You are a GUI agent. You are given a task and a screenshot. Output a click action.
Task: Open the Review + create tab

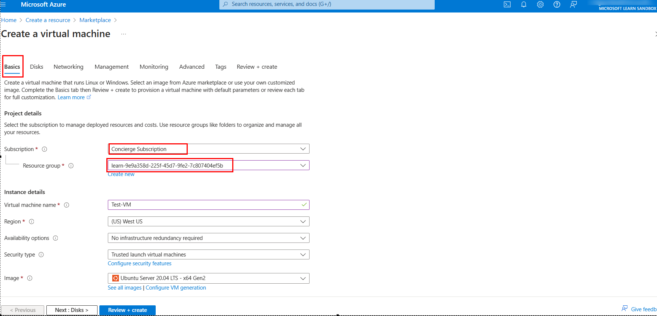pos(257,67)
